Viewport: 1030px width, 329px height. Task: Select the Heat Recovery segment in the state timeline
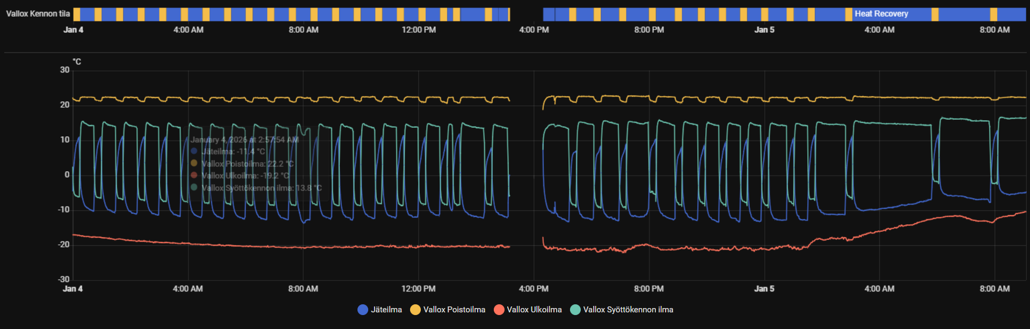[x=881, y=14]
